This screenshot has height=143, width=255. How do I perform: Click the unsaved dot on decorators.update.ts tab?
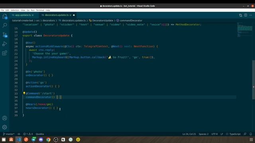pyautogui.click(x=74, y=15)
